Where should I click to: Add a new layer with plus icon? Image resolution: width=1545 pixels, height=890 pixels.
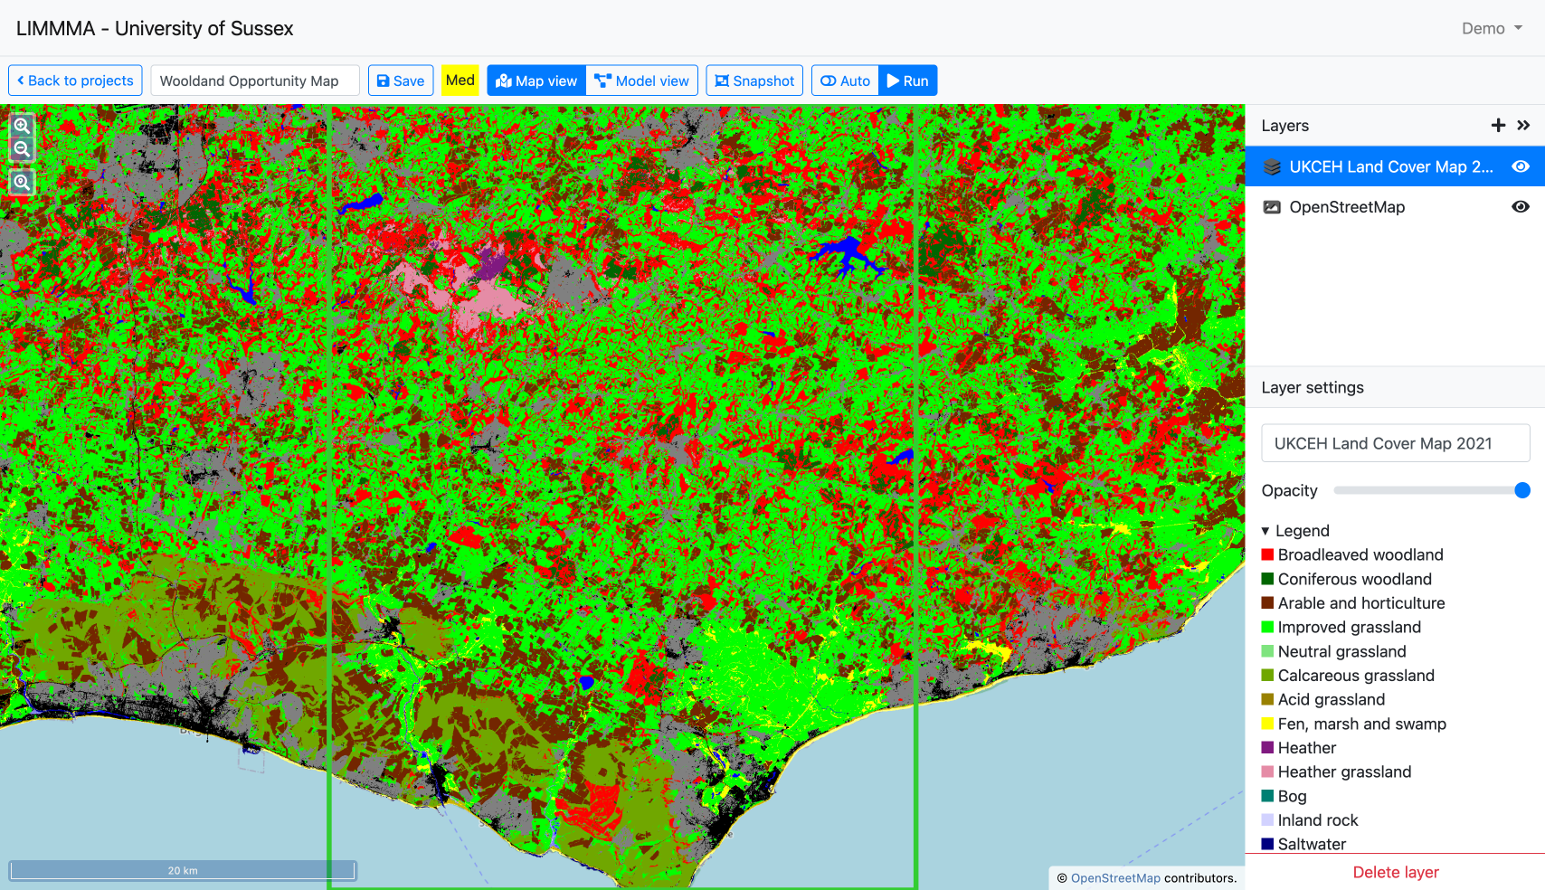[x=1498, y=126]
